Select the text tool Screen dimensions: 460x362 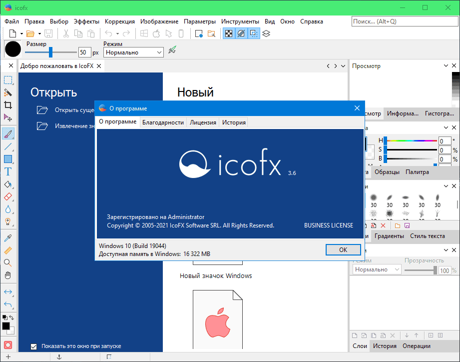pos(8,172)
